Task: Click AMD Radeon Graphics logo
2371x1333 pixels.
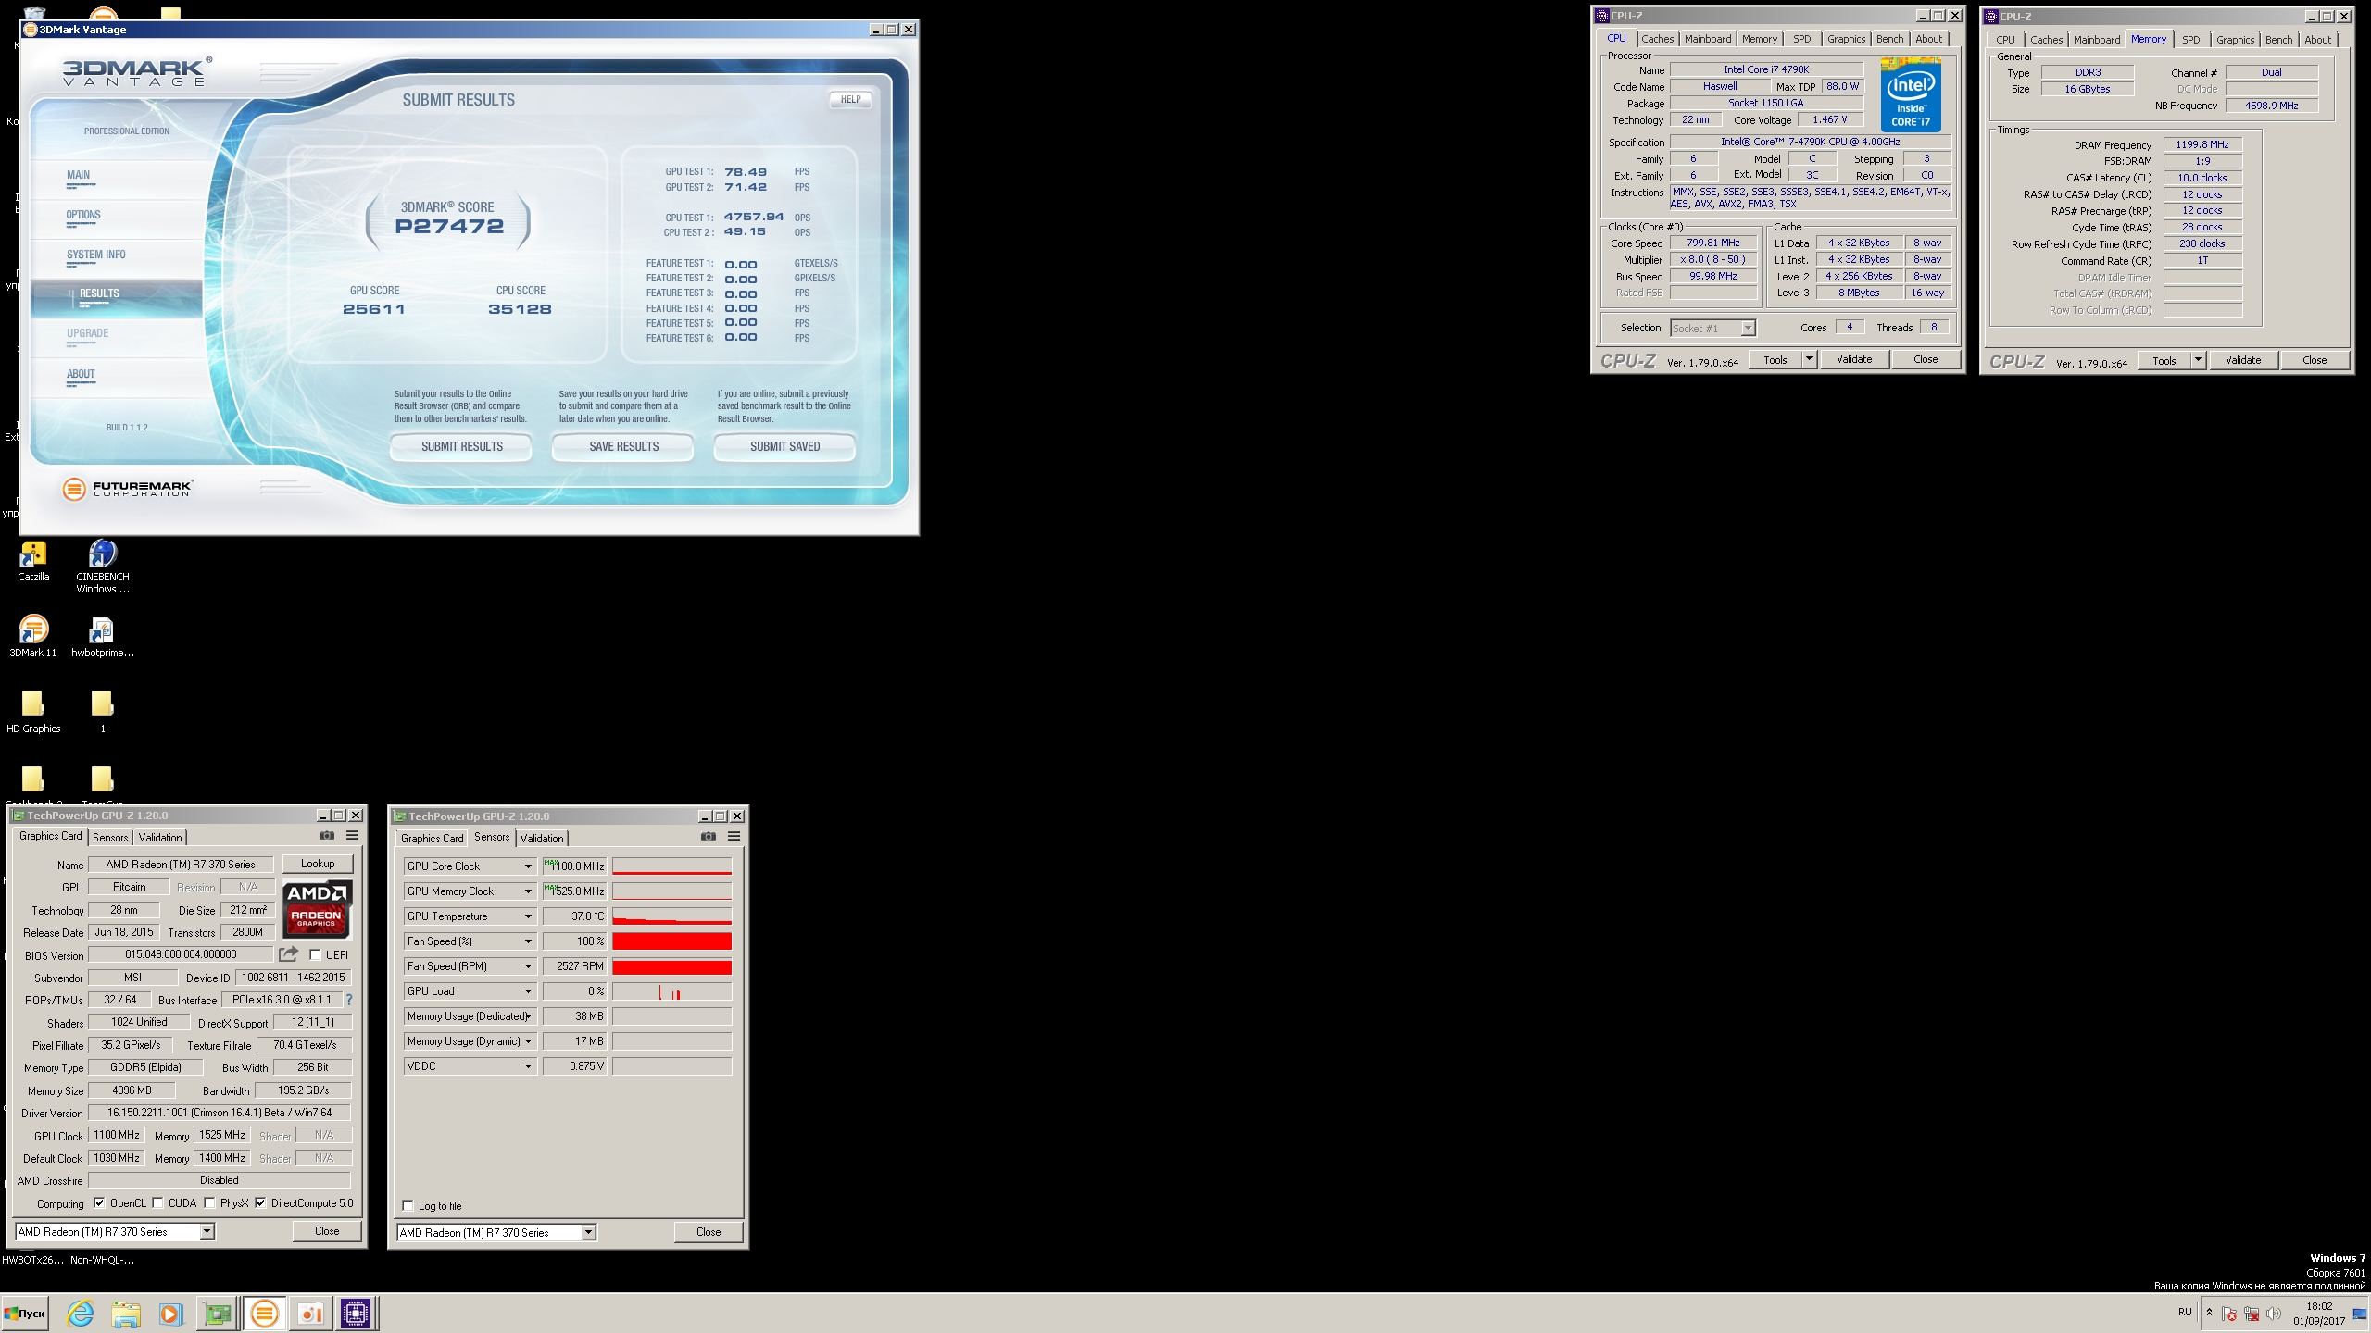Action: coord(317,909)
